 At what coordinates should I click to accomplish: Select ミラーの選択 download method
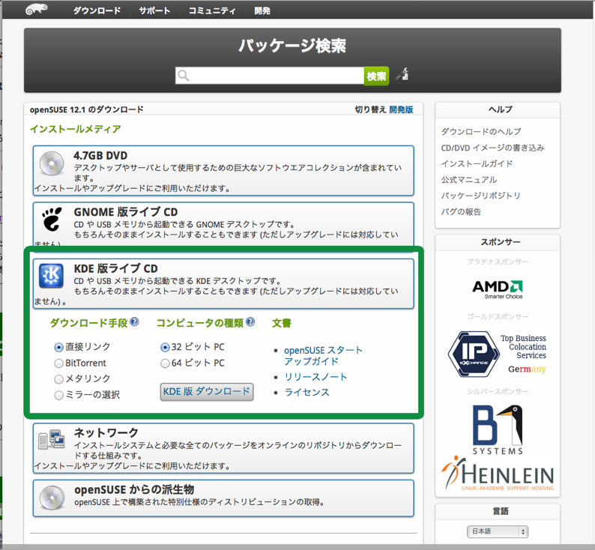pyautogui.click(x=58, y=396)
